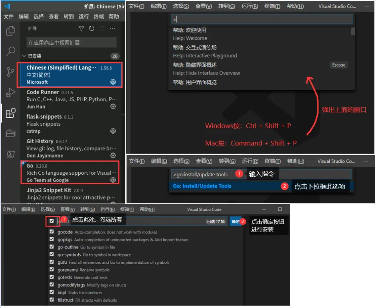The image size is (376, 308).
Task: Click the empty command palette input
Action: click(261, 20)
